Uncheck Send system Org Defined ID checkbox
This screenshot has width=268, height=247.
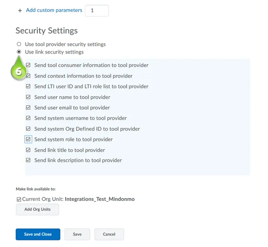[28, 129]
